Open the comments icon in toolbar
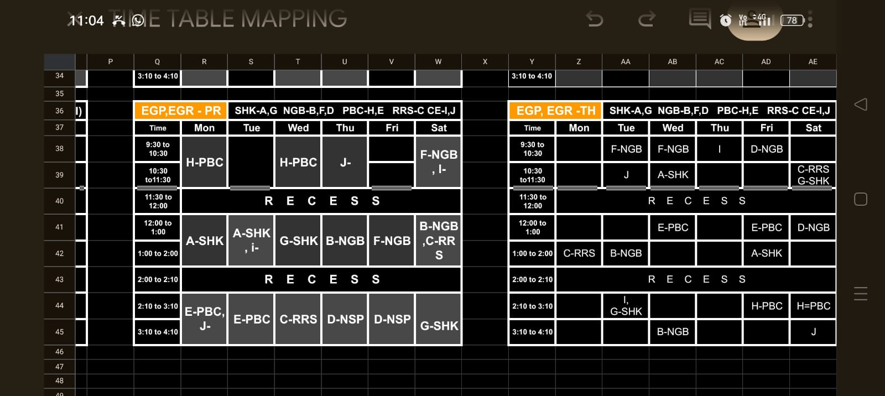Viewport: 885px width, 396px height. point(700,19)
